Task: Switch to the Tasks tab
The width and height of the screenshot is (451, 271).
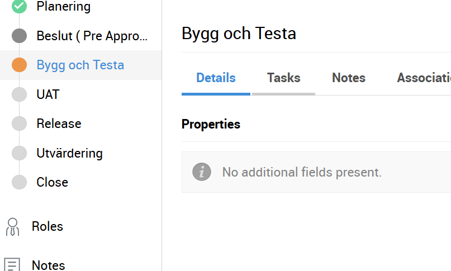Action: click(283, 78)
